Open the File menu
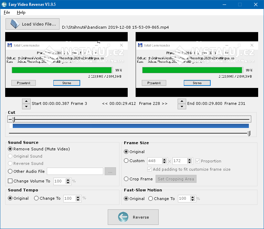 point(7,12)
